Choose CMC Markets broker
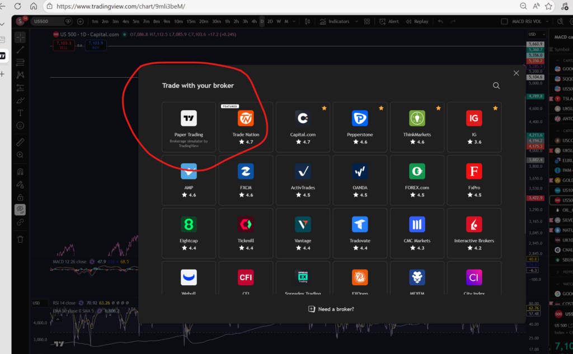 click(x=417, y=233)
